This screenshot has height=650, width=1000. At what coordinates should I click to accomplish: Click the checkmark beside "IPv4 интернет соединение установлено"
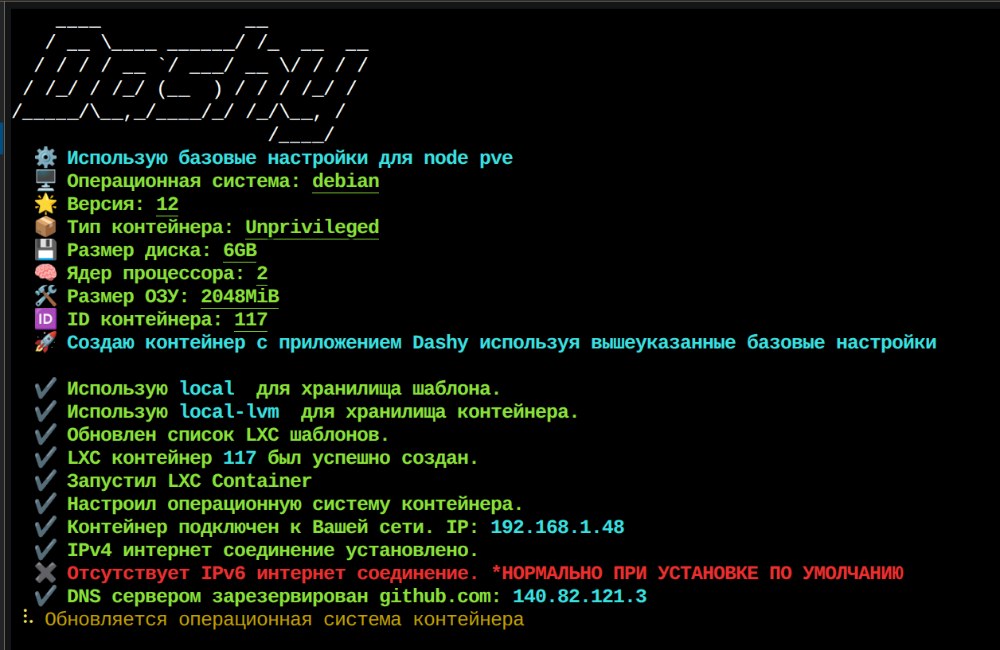tap(45, 550)
